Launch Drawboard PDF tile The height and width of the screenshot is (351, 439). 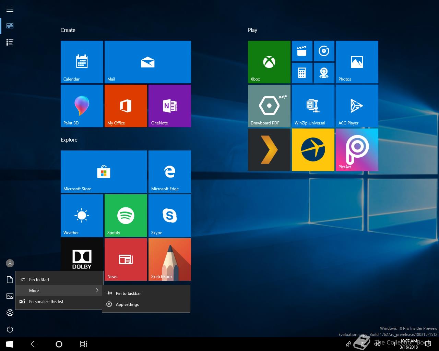tap(269, 106)
